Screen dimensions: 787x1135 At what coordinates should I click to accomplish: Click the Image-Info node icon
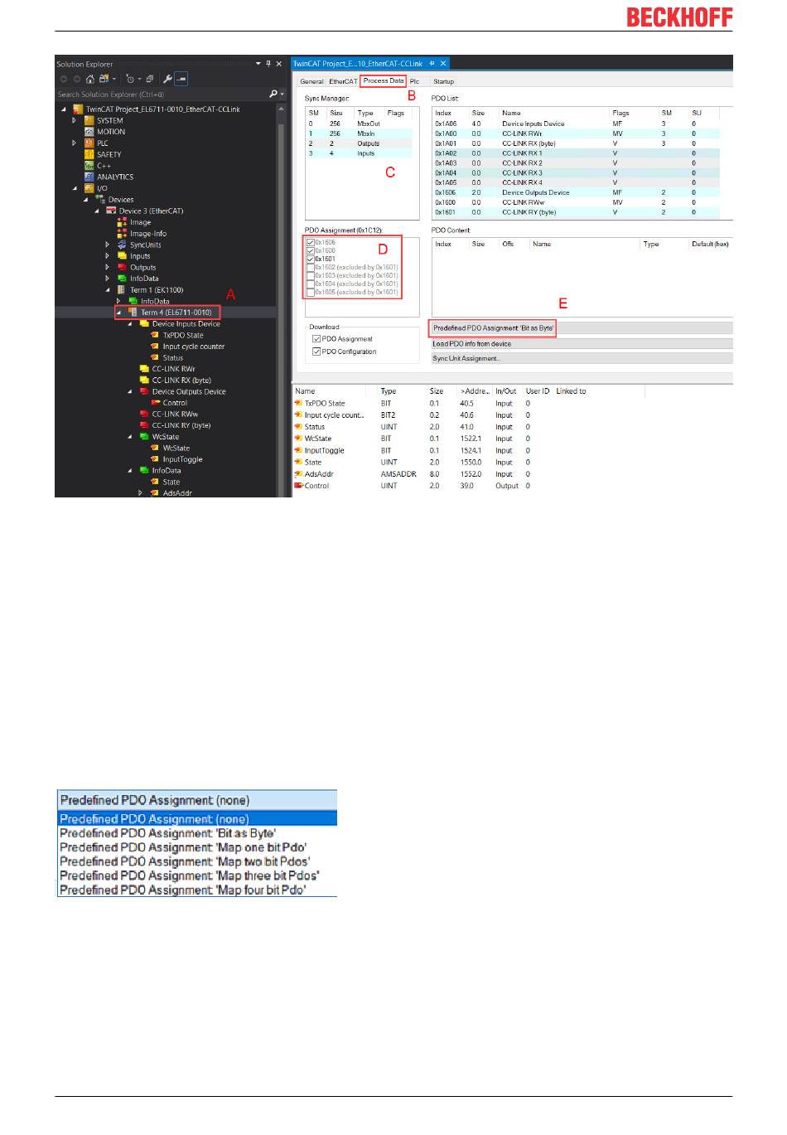tap(122, 234)
